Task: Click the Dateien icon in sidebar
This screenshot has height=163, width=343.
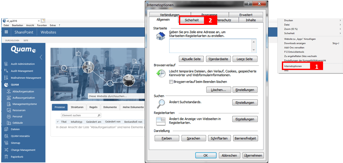Action: pos(6,129)
